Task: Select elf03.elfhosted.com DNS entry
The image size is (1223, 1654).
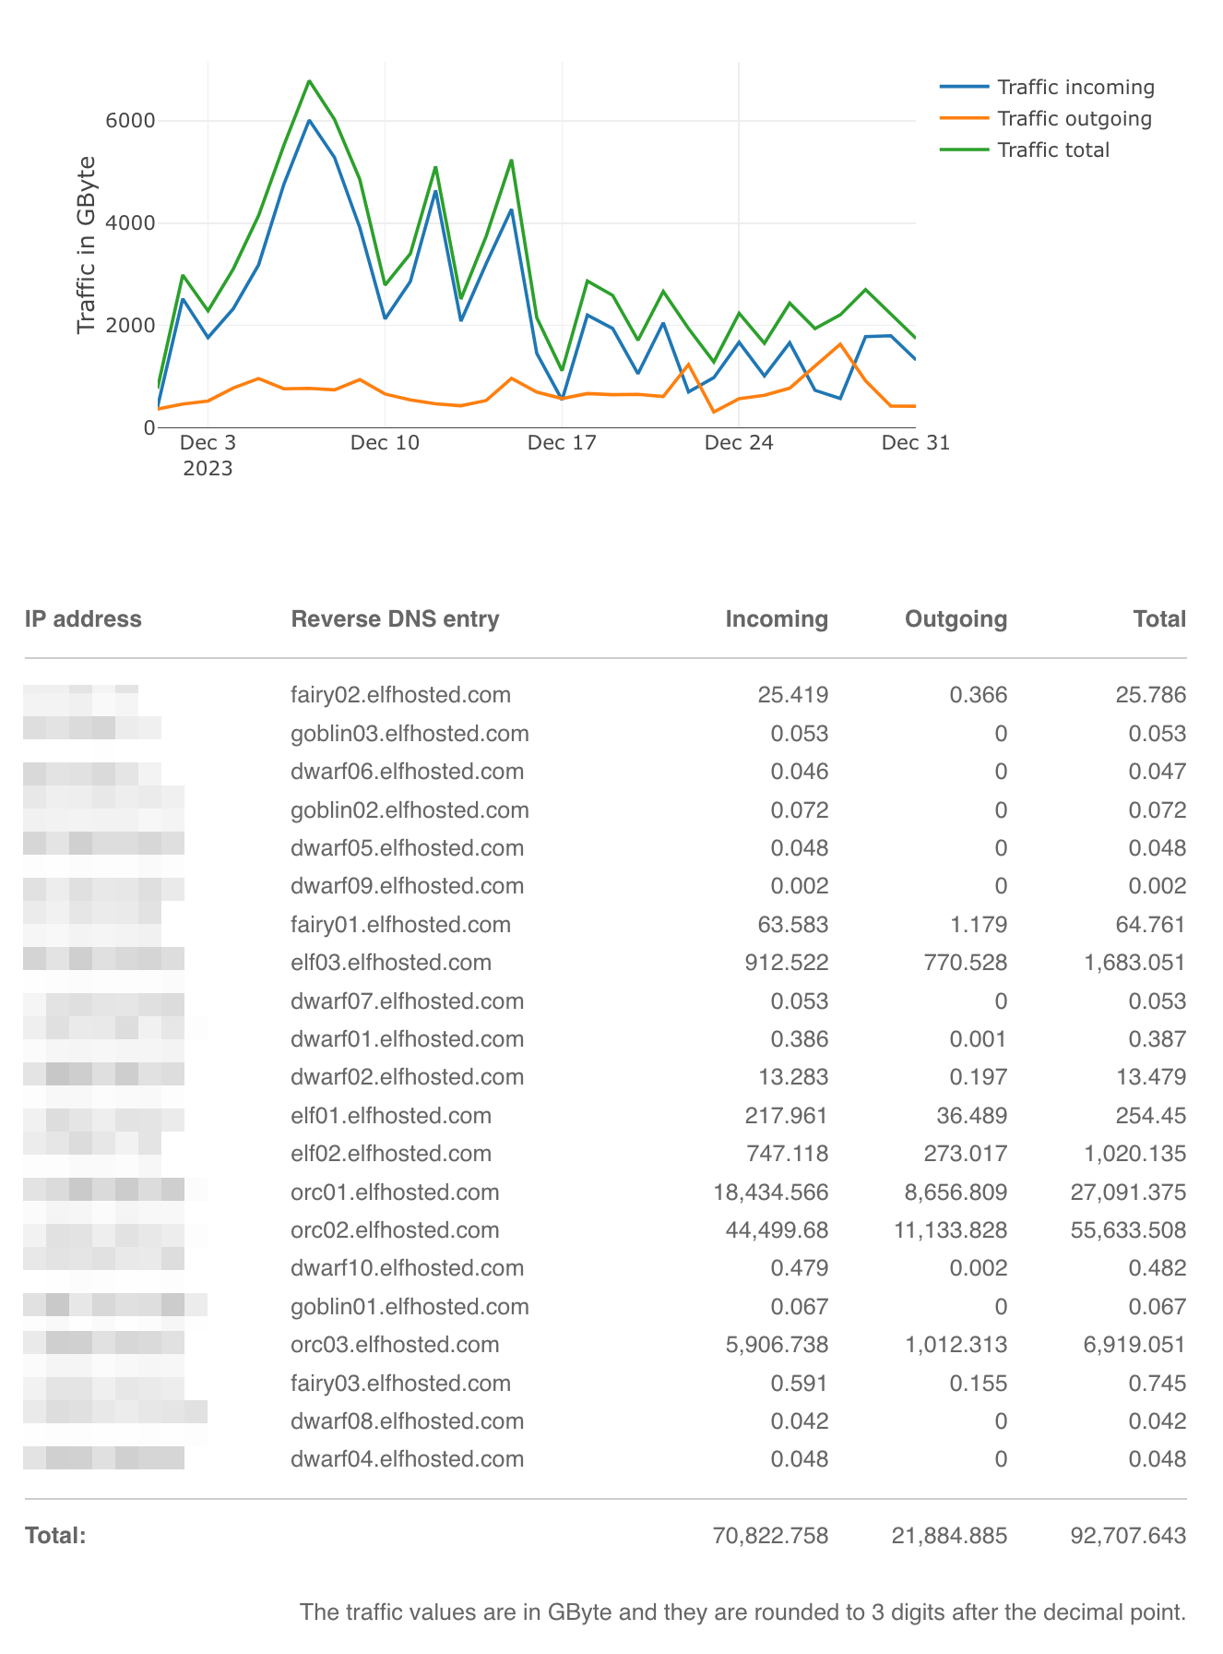Action: (391, 963)
